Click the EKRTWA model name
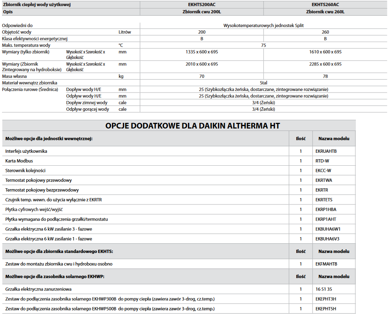The width and height of the screenshot is (389, 314). point(323,180)
